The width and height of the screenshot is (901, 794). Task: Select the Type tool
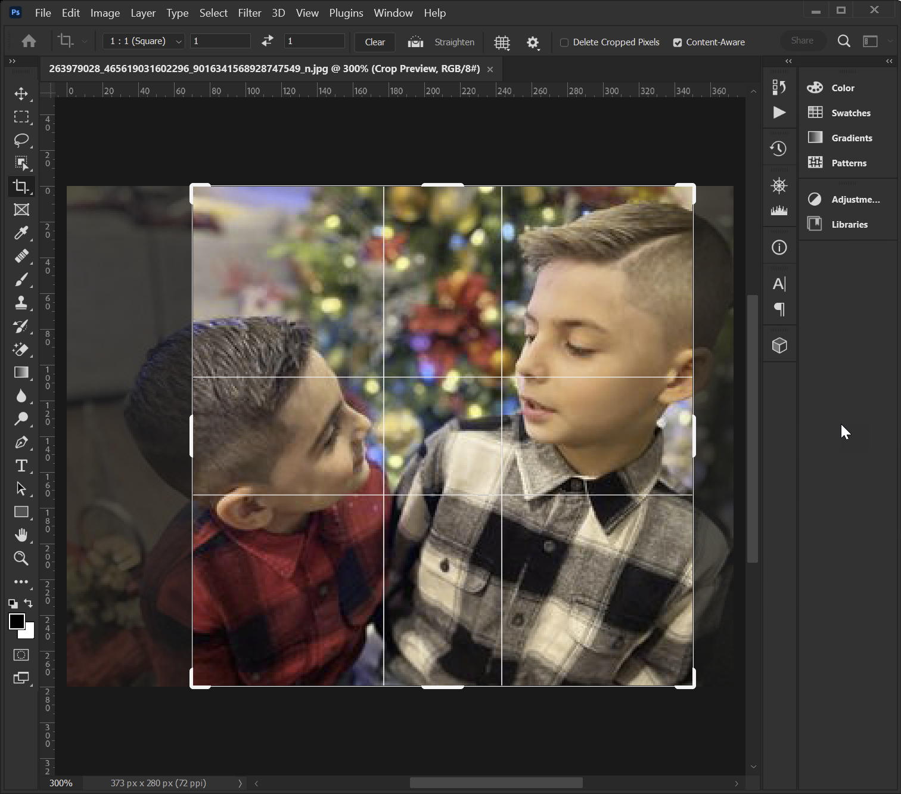(21, 466)
